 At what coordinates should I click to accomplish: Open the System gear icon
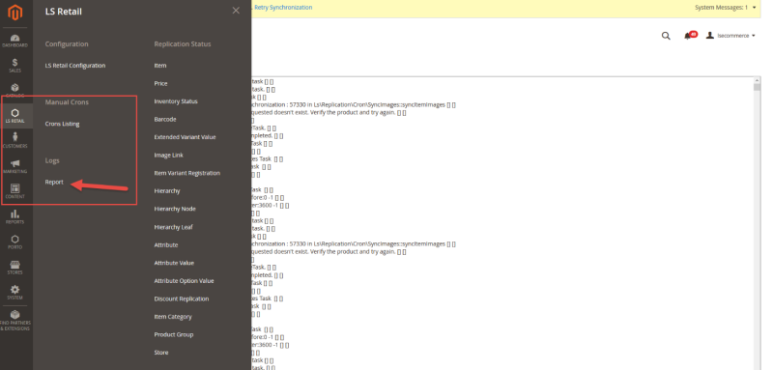click(14, 293)
